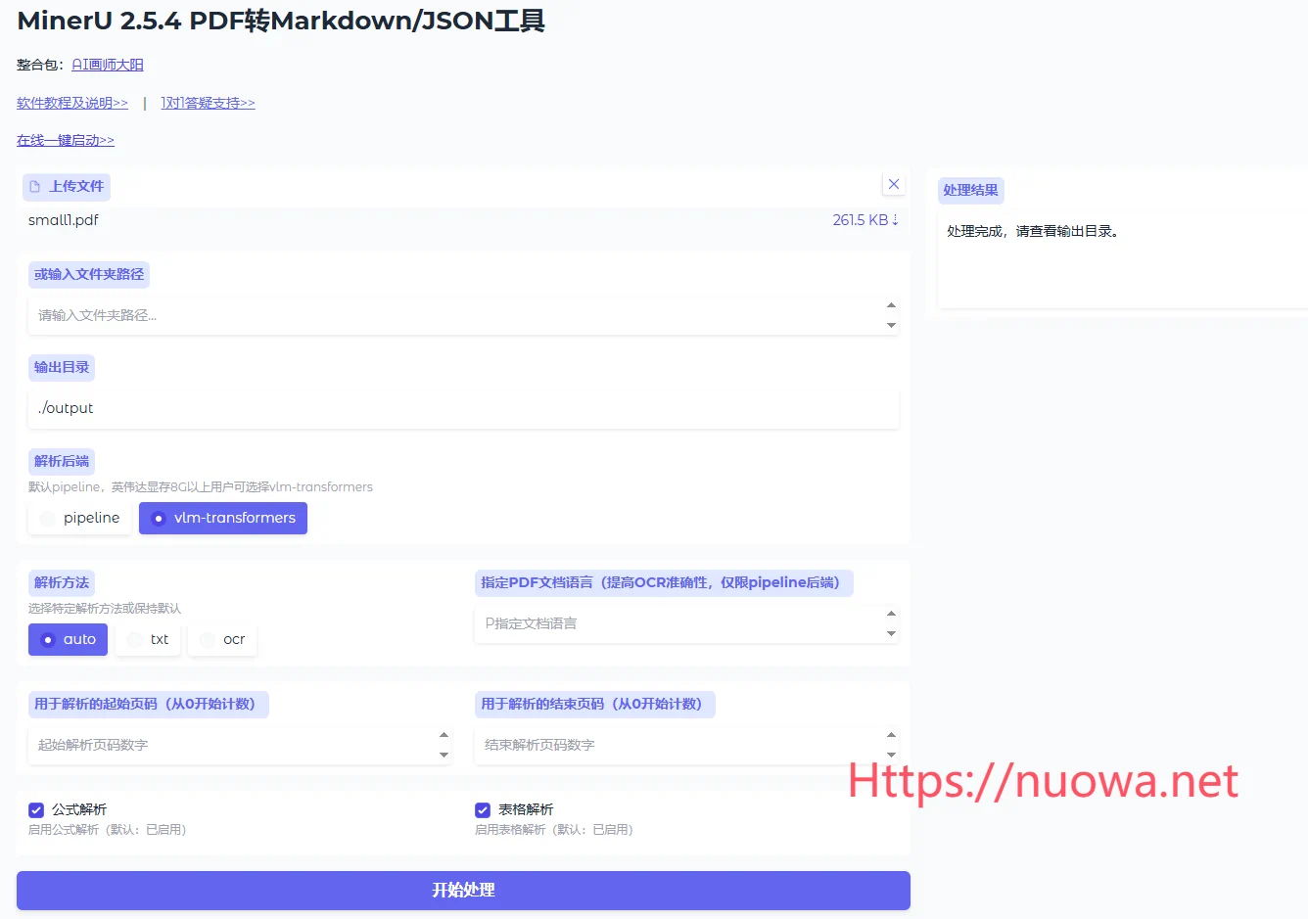Click the file icon in the 上传文件 label
The image size is (1308, 919).
[35, 187]
